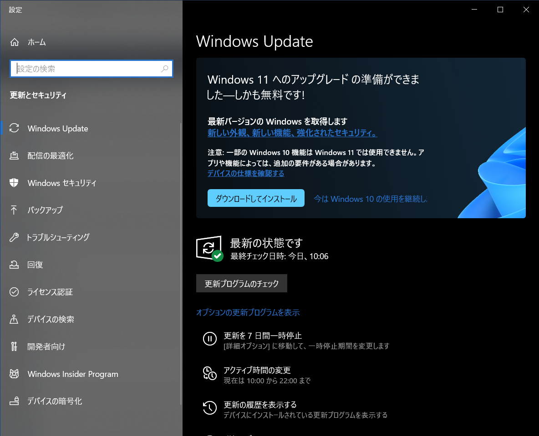
Task: Choose 今は Windows 10 の使用を継続 link
Action: tap(370, 199)
